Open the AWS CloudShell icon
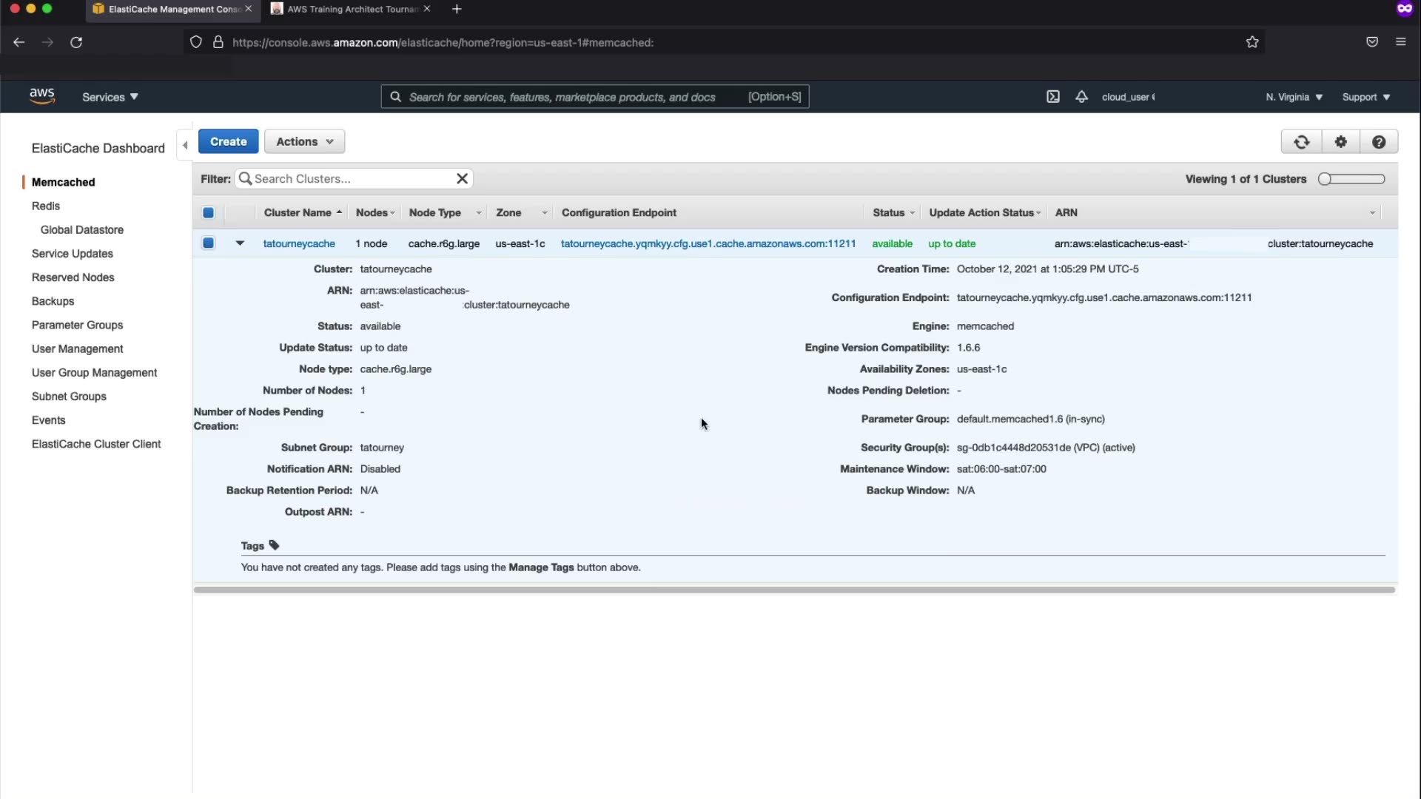The height and width of the screenshot is (799, 1421). tap(1052, 97)
